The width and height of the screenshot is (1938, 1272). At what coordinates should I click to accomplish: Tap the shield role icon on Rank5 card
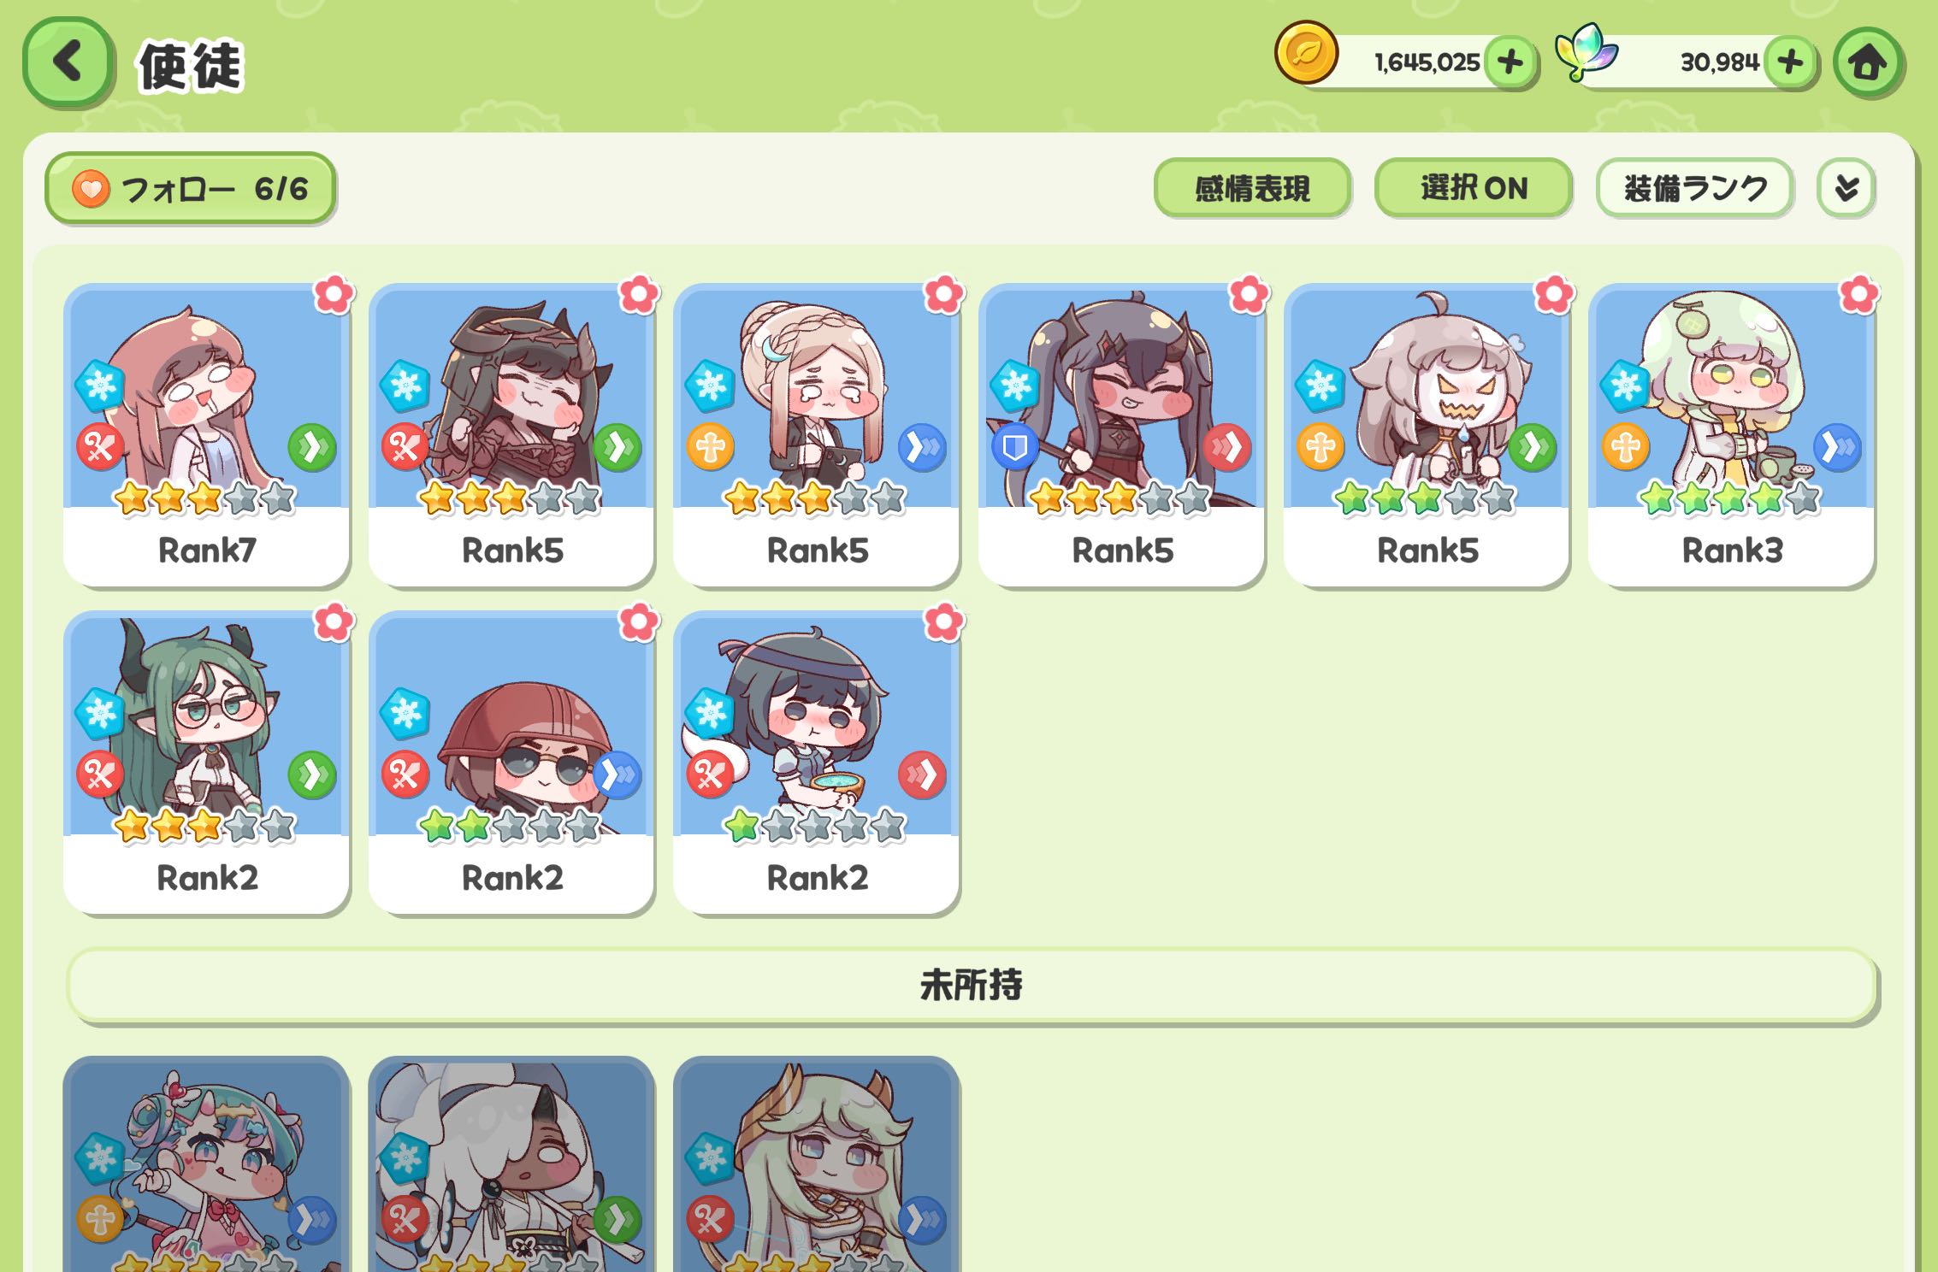(1014, 446)
